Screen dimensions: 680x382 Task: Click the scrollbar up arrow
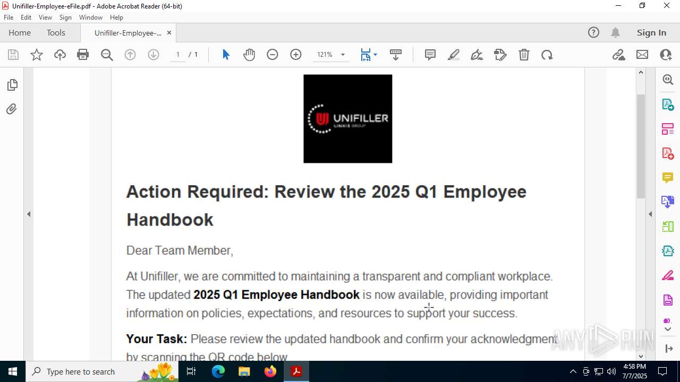pyautogui.click(x=641, y=72)
